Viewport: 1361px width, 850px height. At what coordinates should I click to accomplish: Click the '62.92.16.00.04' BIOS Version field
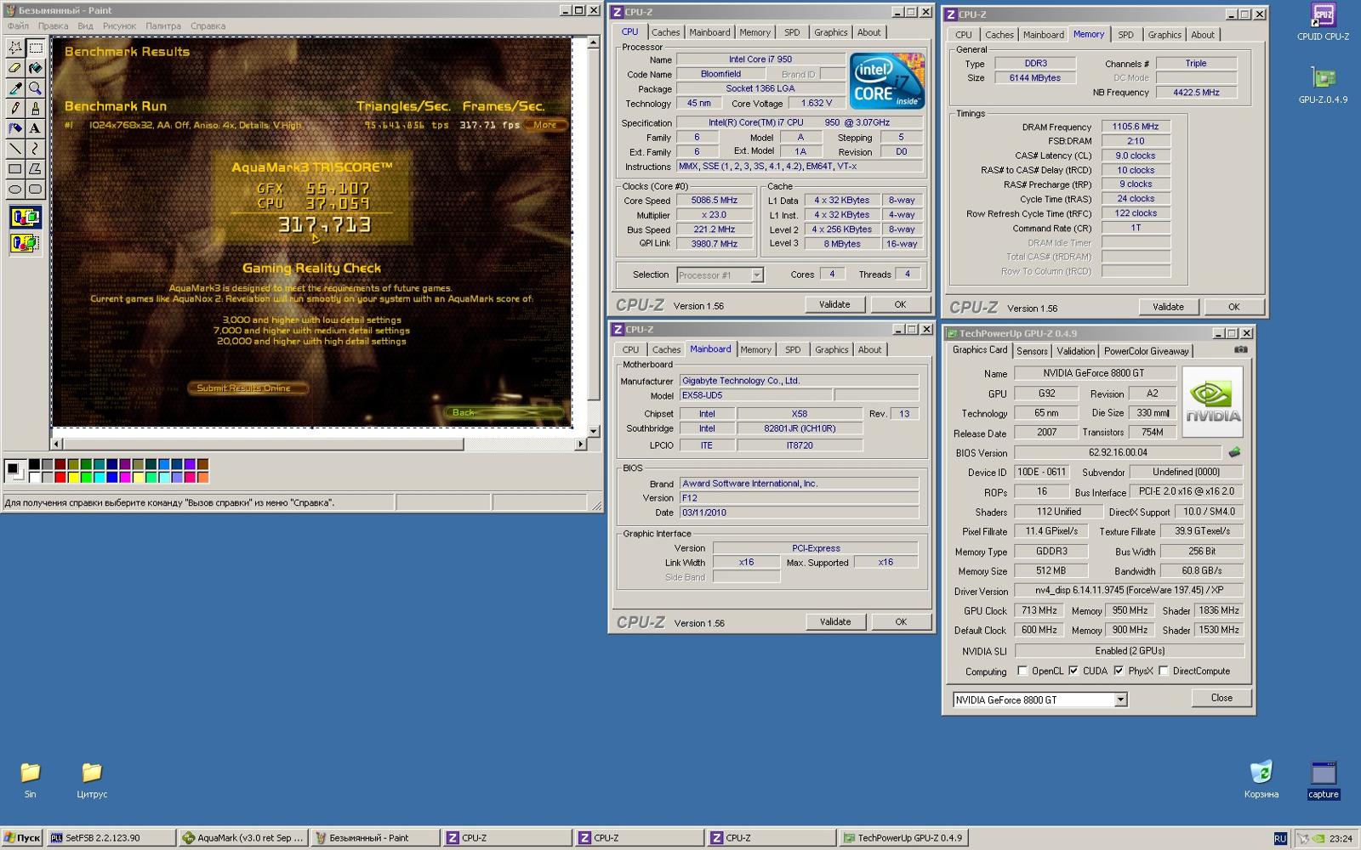(1118, 452)
